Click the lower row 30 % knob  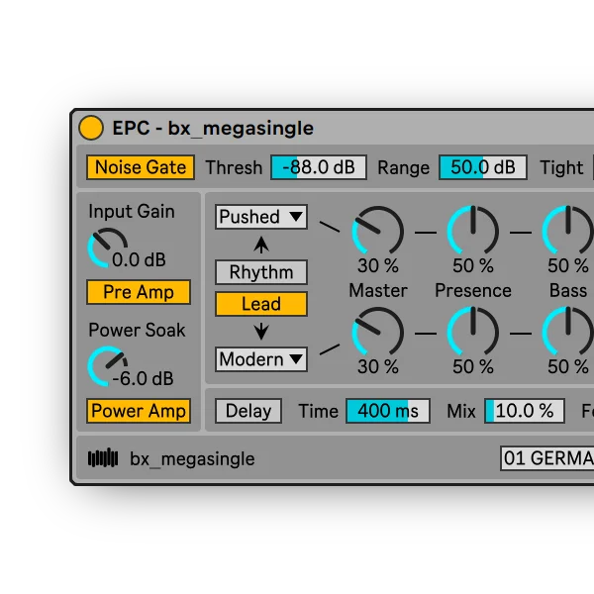tap(378, 332)
